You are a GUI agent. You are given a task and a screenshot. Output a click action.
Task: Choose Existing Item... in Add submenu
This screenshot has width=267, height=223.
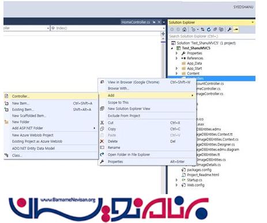coord(51,110)
